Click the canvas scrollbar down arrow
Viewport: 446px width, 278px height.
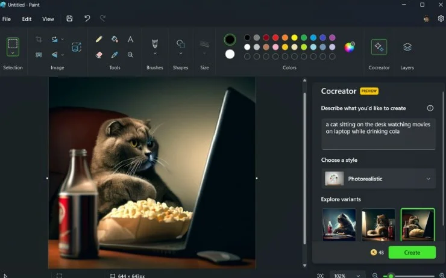[x=304, y=265]
